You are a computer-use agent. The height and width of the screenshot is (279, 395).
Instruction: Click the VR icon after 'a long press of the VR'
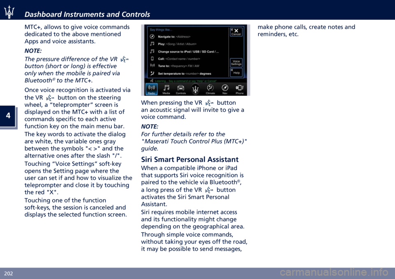click(209, 190)
